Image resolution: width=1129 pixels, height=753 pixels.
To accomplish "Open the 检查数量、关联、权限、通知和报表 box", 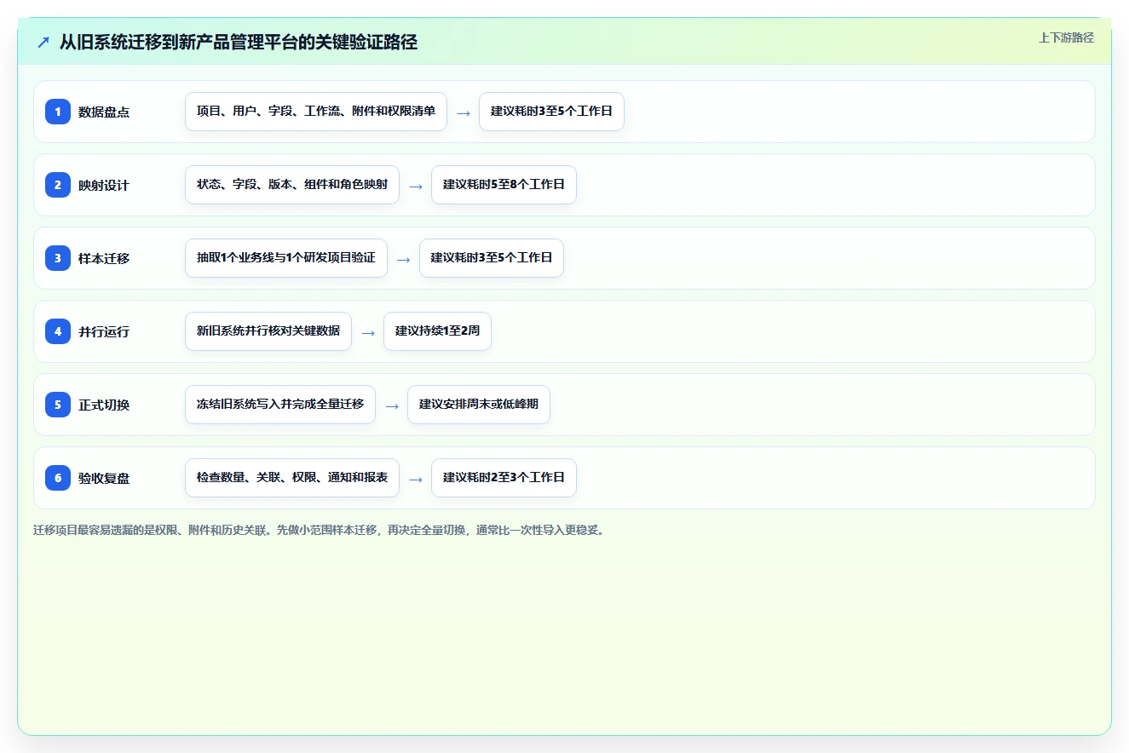I will (x=292, y=478).
